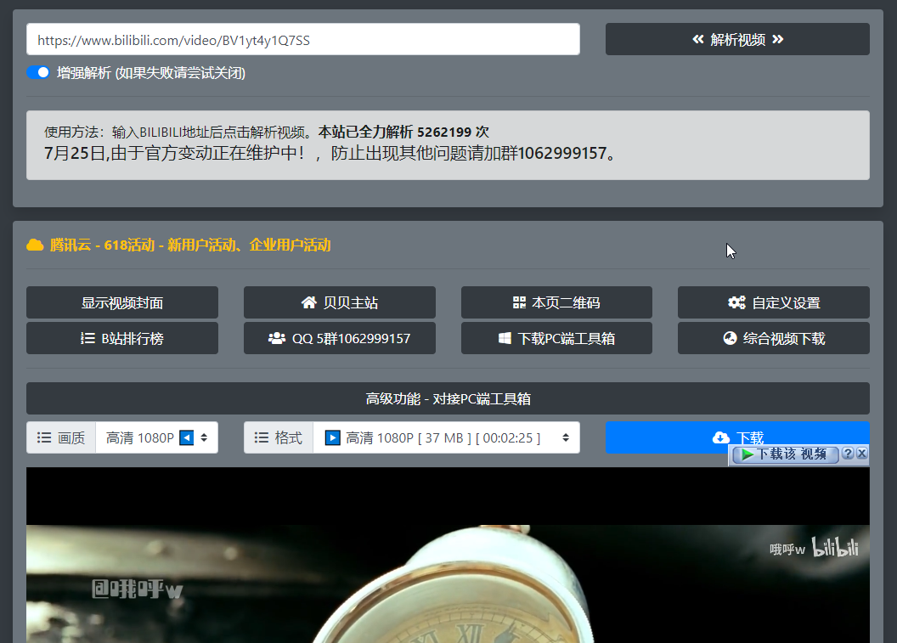Click the QR code icon on 本页二维码
The height and width of the screenshot is (643, 897).
(519, 302)
